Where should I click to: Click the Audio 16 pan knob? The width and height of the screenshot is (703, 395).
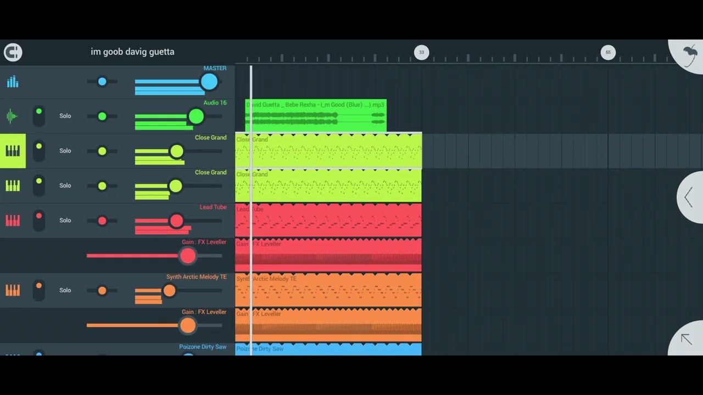102,116
